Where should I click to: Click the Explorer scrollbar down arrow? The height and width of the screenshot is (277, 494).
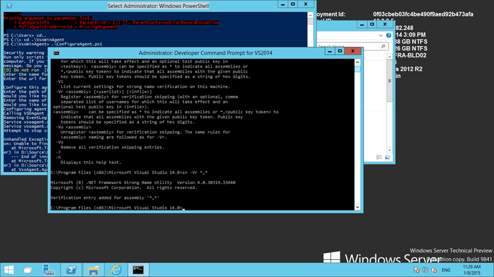click(390, 150)
